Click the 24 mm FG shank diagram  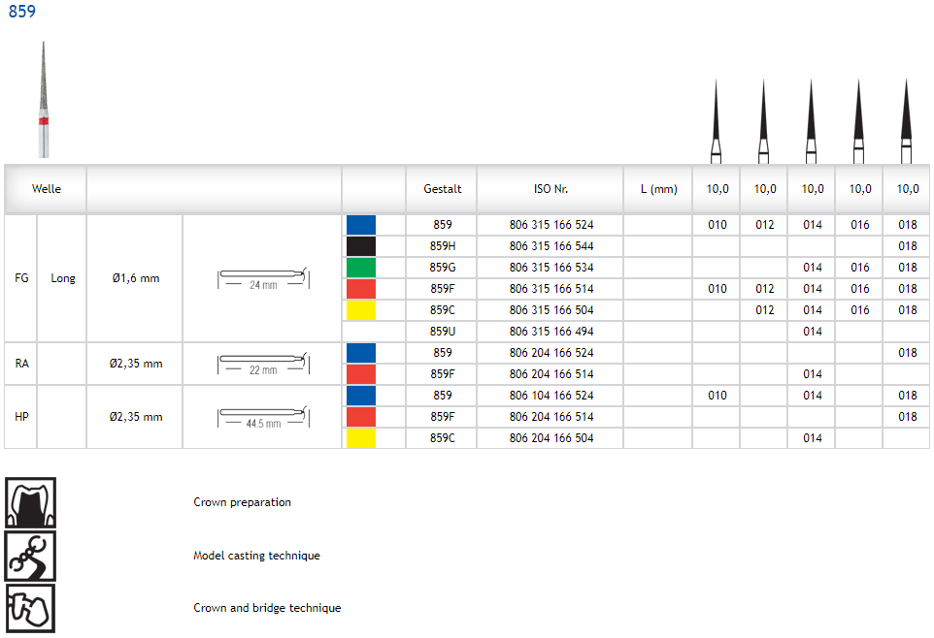(262, 278)
